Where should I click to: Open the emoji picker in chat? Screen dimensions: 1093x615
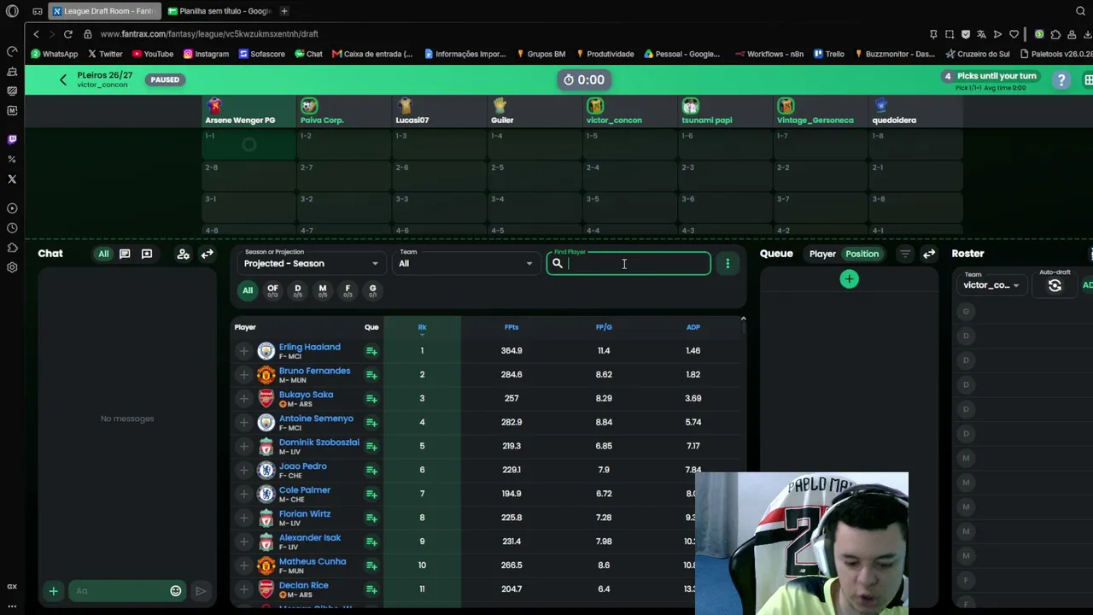(x=176, y=591)
